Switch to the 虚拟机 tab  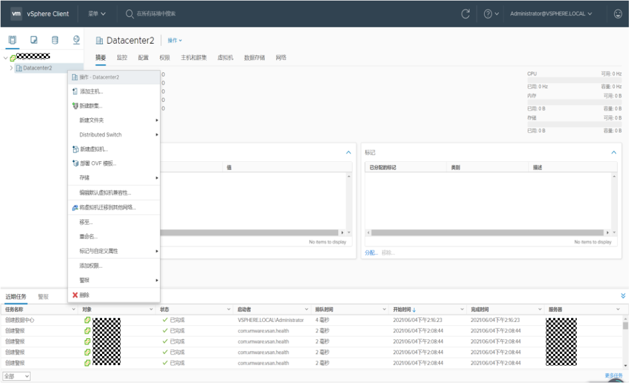pyautogui.click(x=225, y=58)
